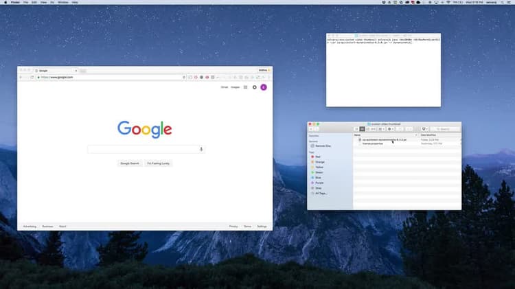
Task: Click the Finder window back button
Action: click(311, 129)
